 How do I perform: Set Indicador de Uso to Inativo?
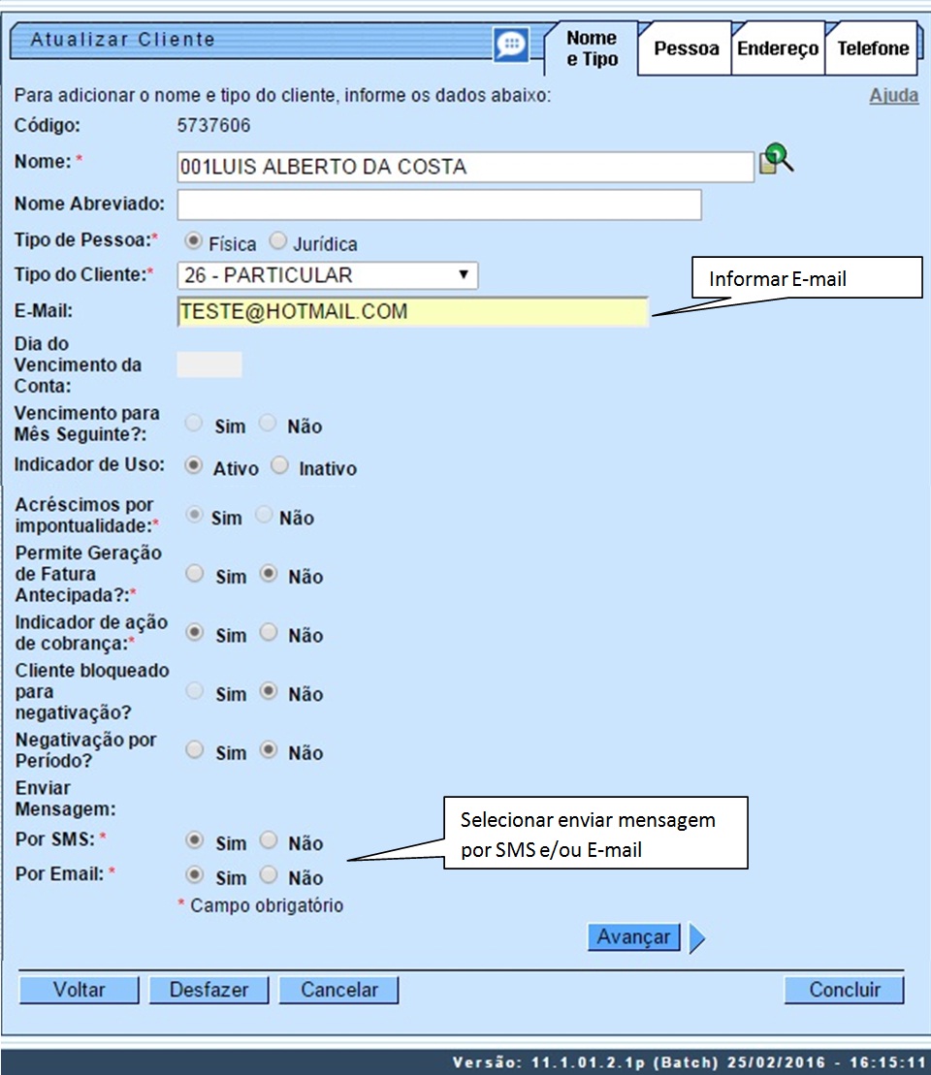280,465
